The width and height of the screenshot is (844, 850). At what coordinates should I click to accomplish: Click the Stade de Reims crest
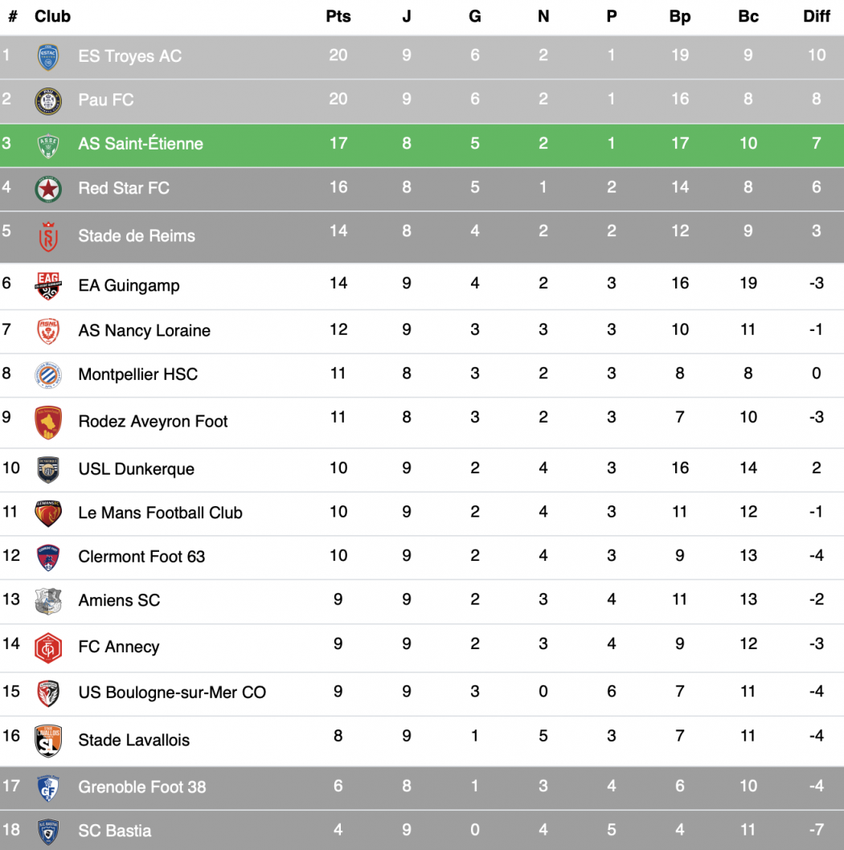(x=48, y=236)
